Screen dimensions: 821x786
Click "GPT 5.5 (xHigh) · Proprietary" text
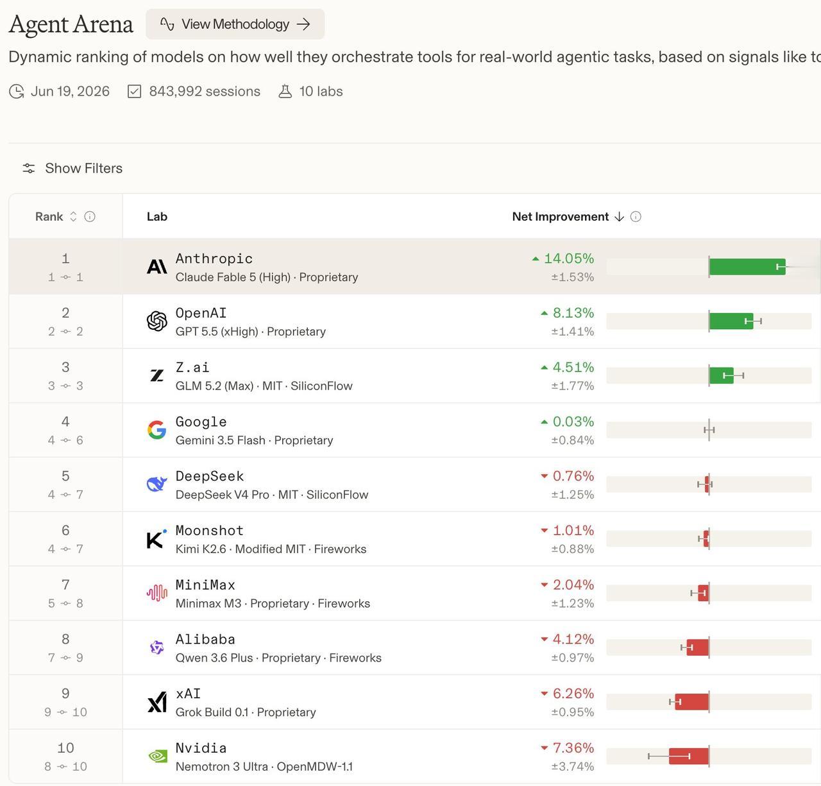pyautogui.click(x=251, y=332)
